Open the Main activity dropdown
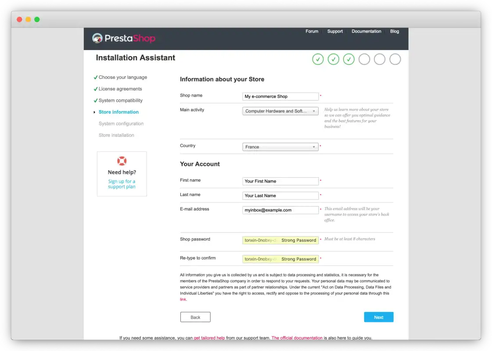The height and width of the screenshot is (351, 492). coord(280,111)
